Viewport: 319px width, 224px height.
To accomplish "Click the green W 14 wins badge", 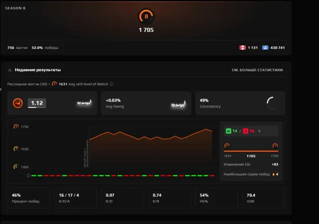I will [231, 131].
